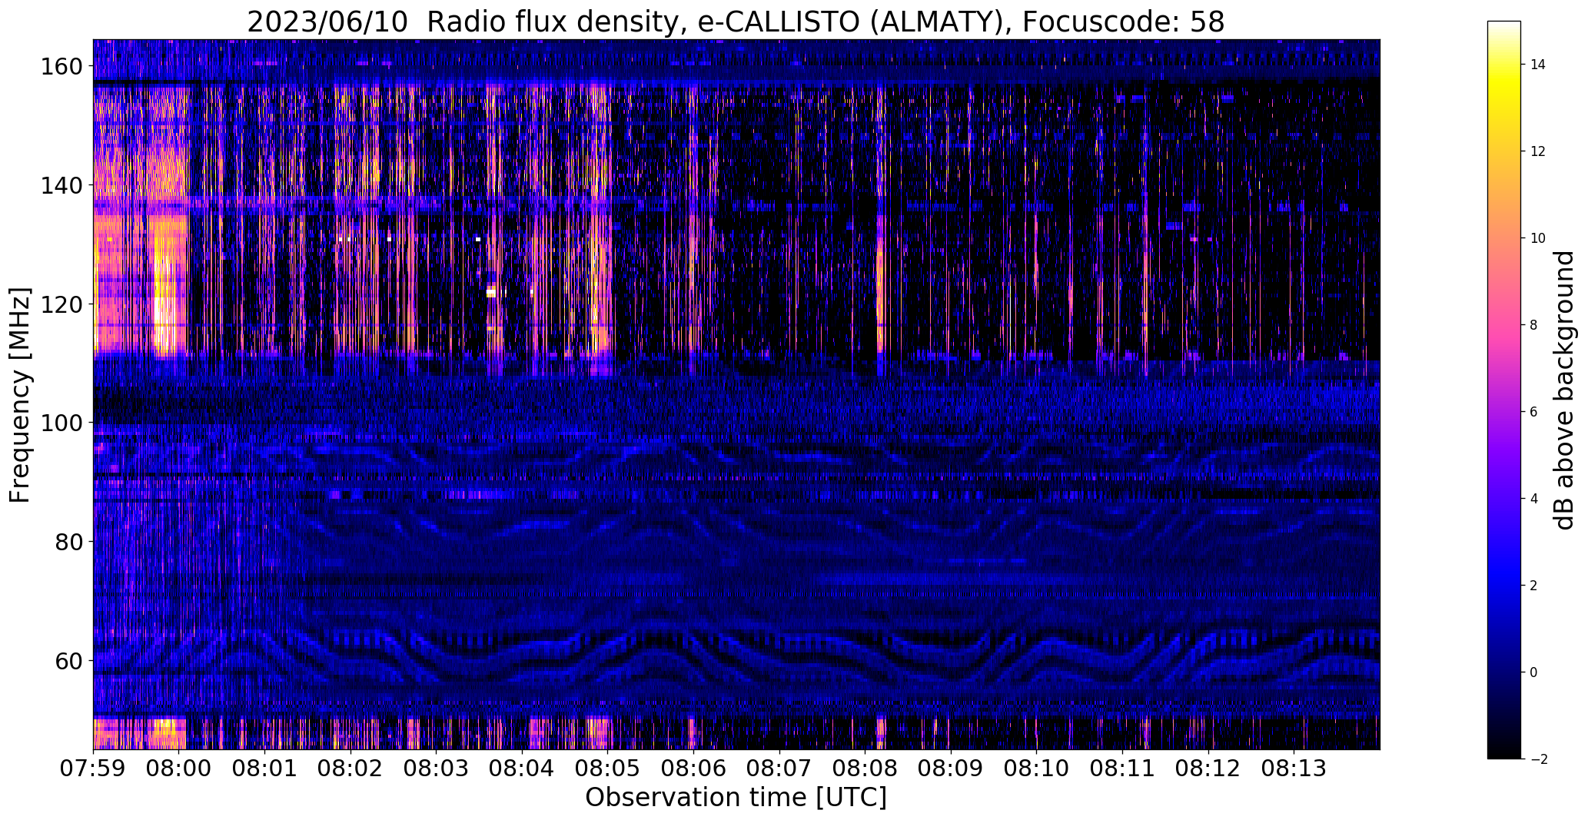1588x820 pixels.
Task: Click the 120 MHz frequency tick label
Action: pos(61,304)
